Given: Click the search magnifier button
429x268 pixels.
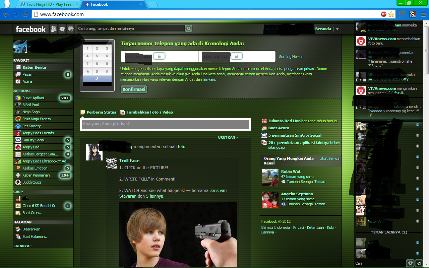Looking at the screenshot, I should [x=189, y=29].
